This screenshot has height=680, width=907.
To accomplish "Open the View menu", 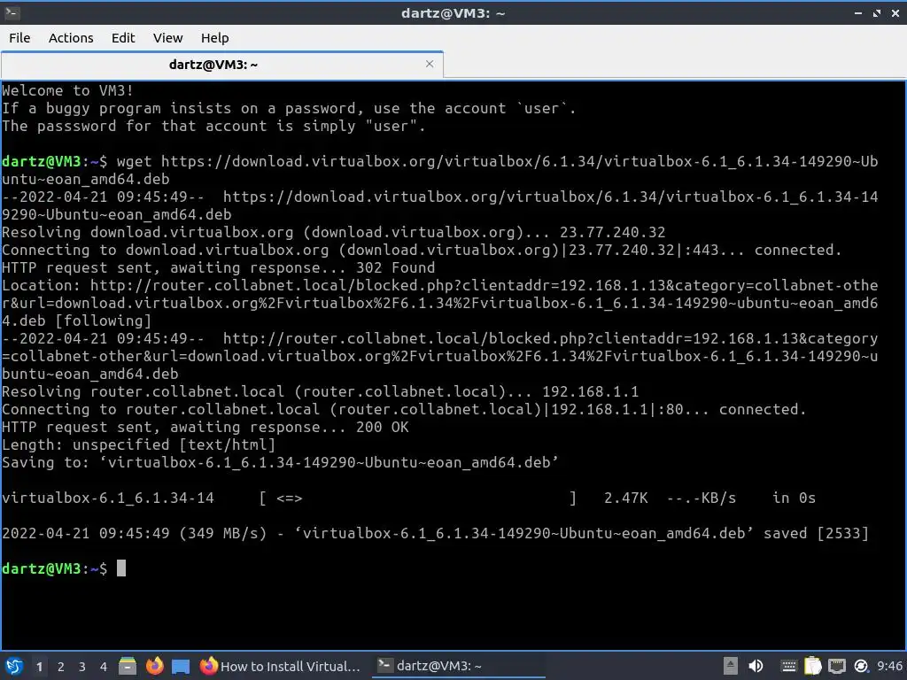I will [167, 38].
